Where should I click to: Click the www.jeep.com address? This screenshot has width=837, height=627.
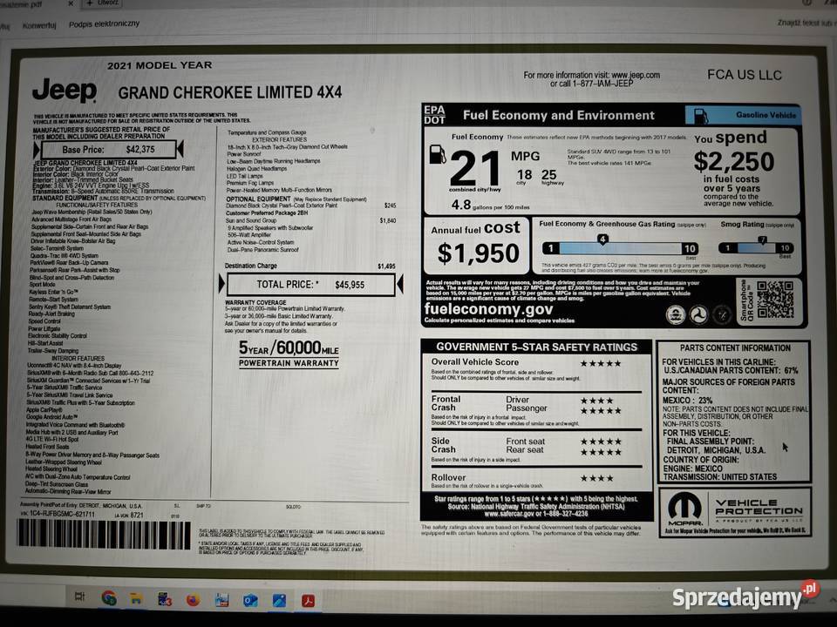coord(636,75)
